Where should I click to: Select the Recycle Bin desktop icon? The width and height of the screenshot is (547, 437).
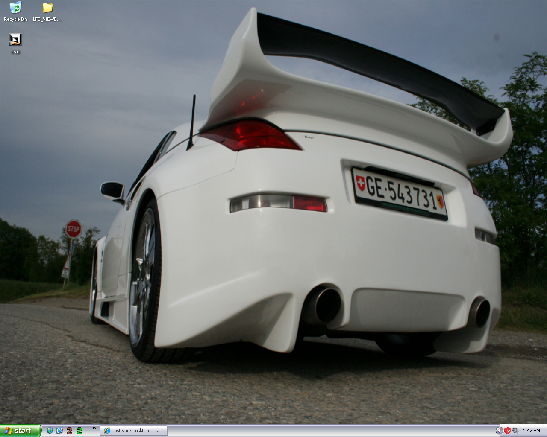(x=15, y=12)
